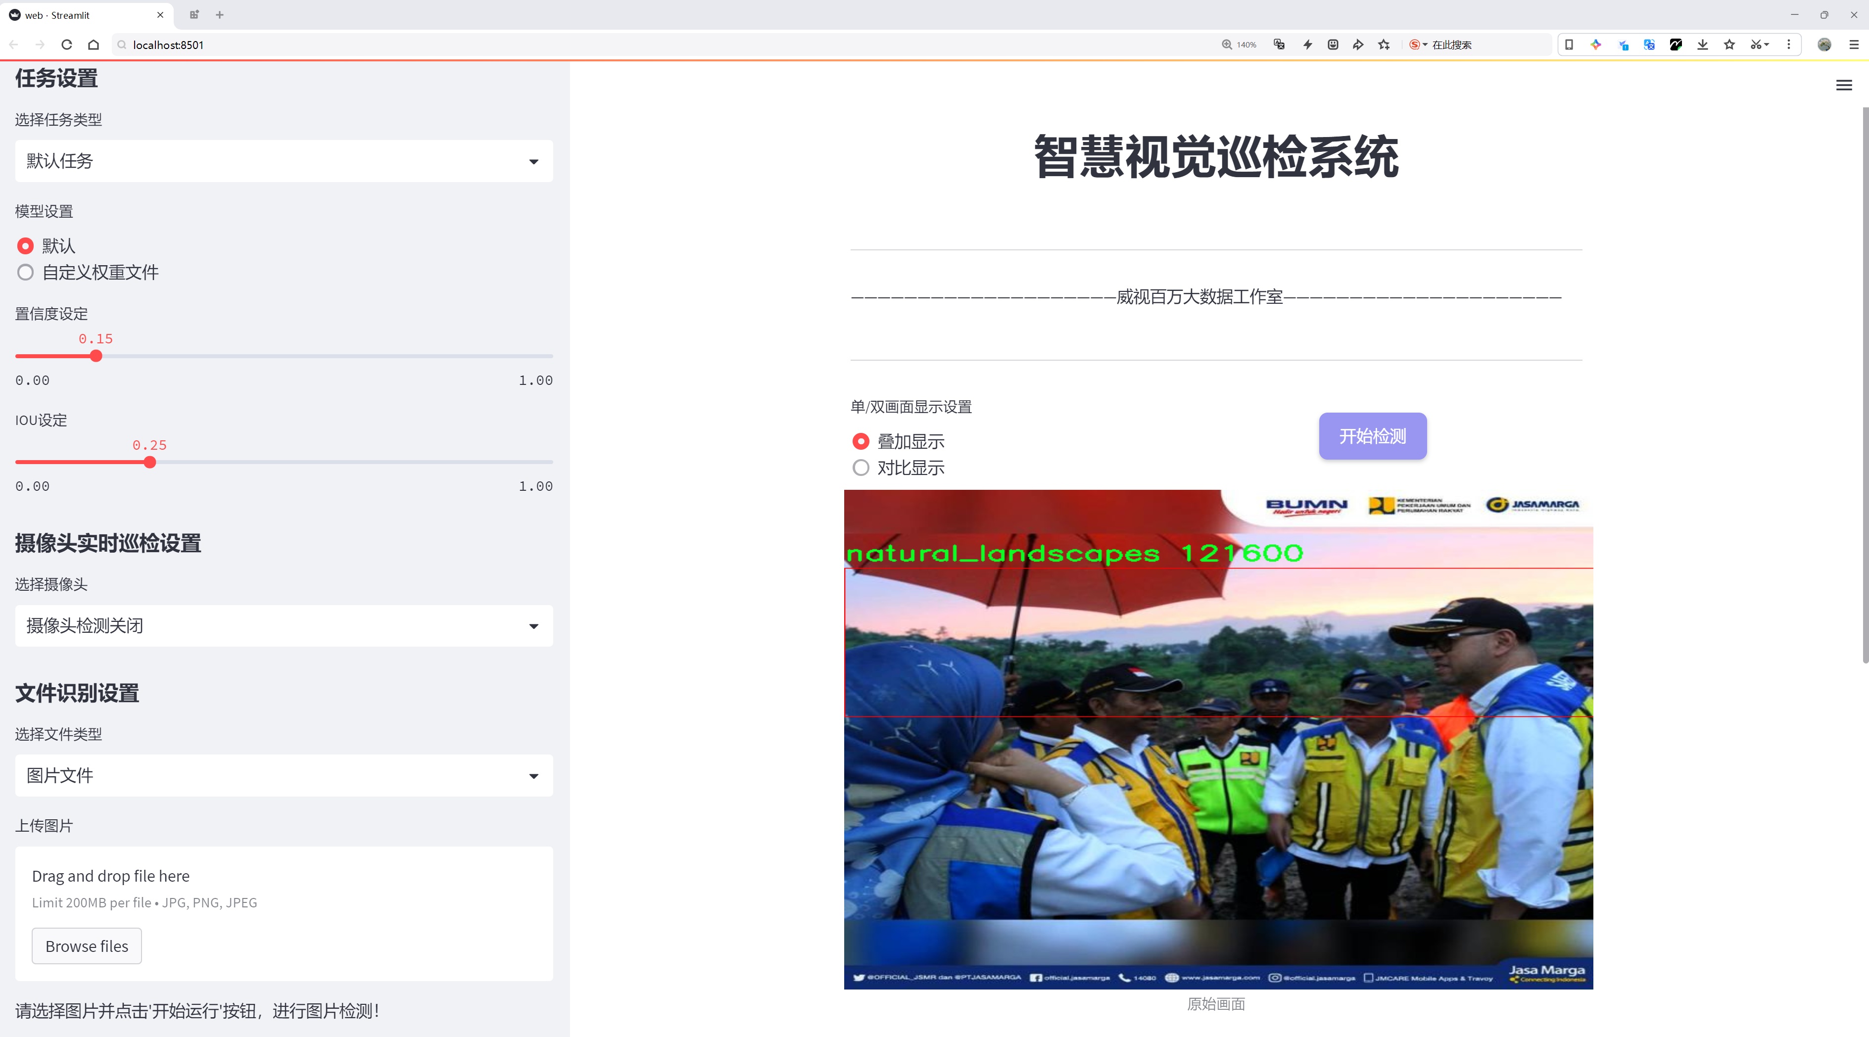The height and width of the screenshot is (1037, 1869).
Task: Add the page to bookmarks with the star-plus icon
Action: (x=1384, y=44)
